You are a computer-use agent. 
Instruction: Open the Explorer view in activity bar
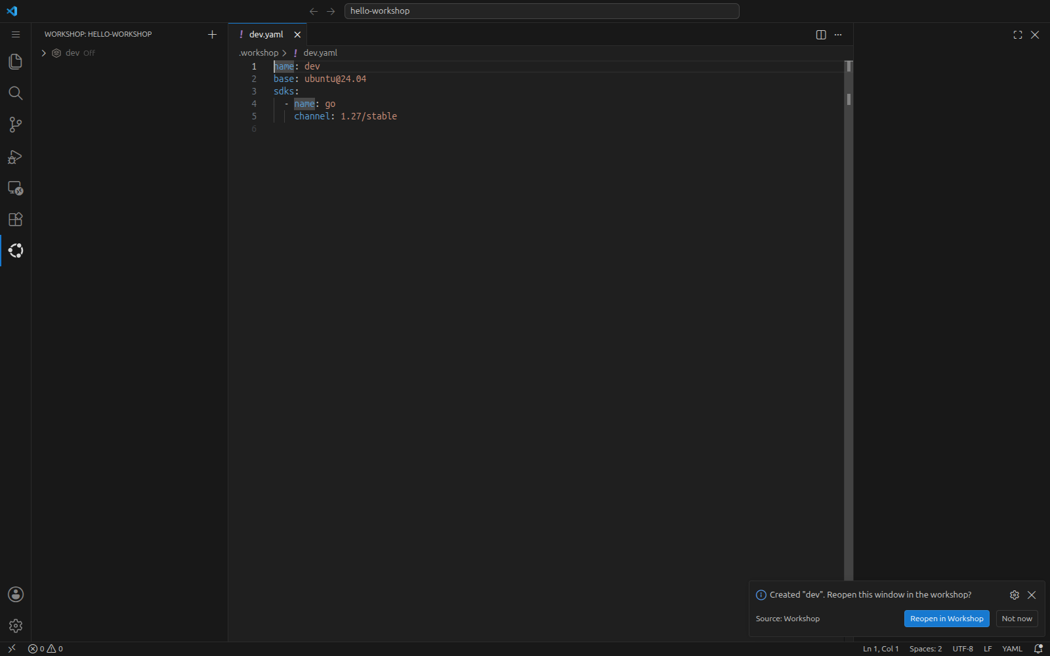pyautogui.click(x=15, y=62)
